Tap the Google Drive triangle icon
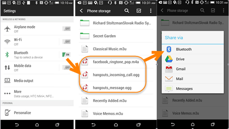Image resolution: width=229 pixels, height=129 pixels. click(169, 59)
